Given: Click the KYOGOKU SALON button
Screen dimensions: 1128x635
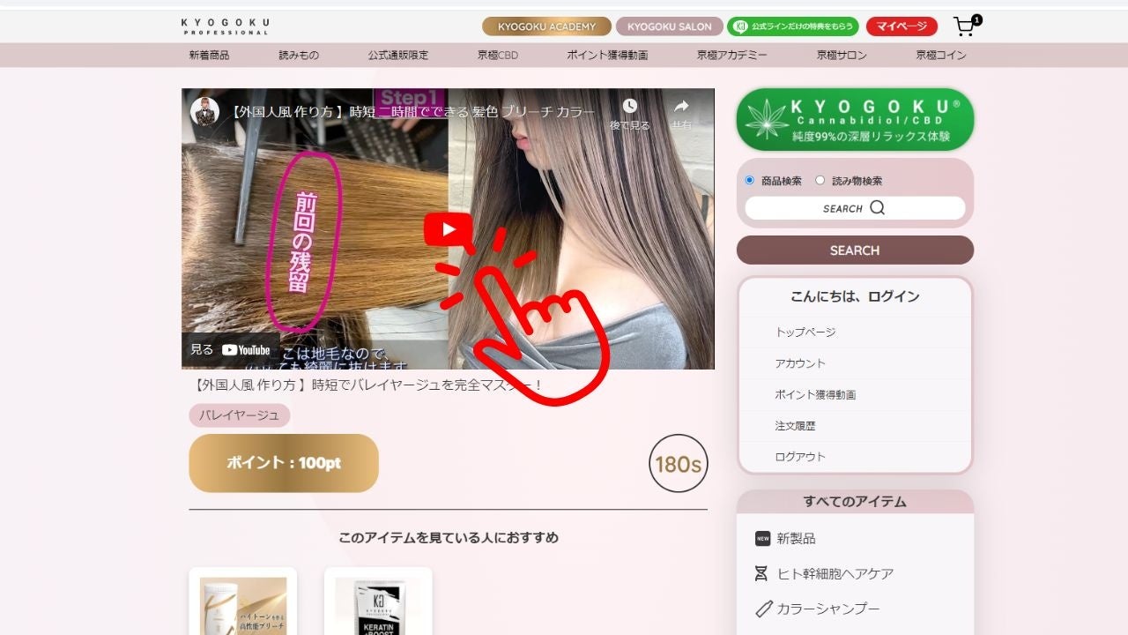Looking at the screenshot, I should [670, 26].
